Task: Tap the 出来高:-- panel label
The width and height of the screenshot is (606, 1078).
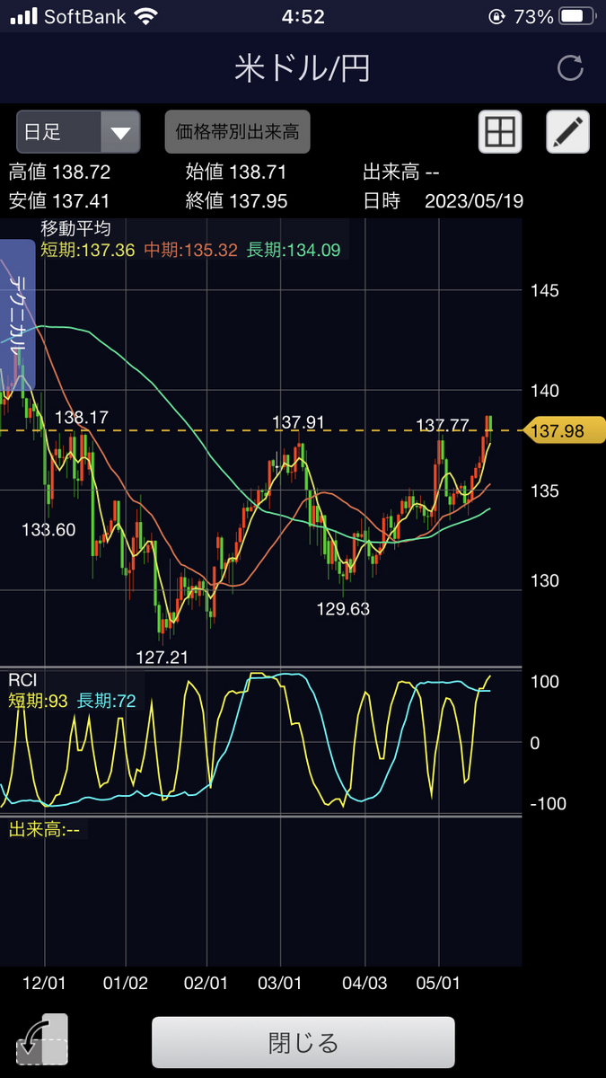Action: (x=44, y=829)
